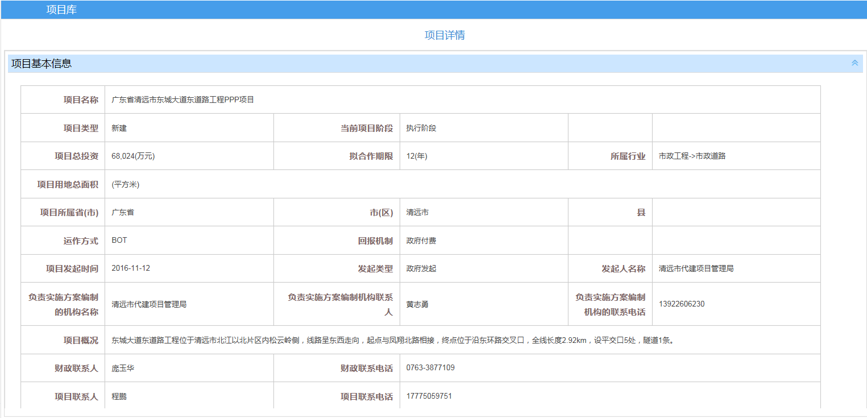The width and height of the screenshot is (867, 418).
Task: Select contact person name 黄志勇
Action: point(417,304)
